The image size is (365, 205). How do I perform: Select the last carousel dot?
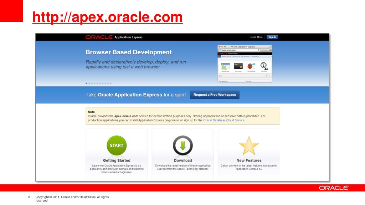110,83
